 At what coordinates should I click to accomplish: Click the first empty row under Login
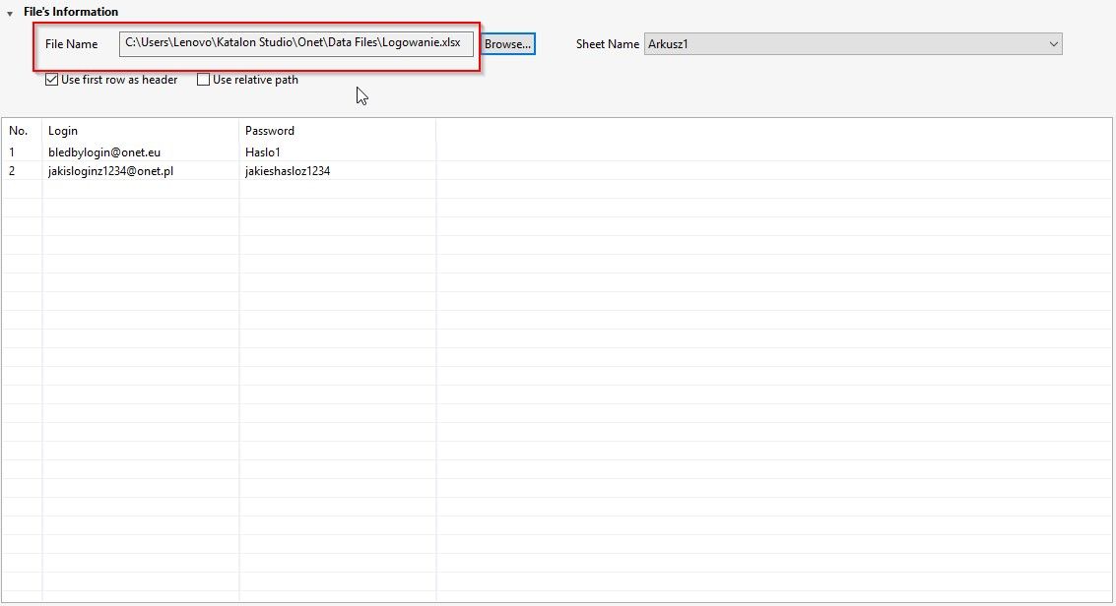click(140, 190)
